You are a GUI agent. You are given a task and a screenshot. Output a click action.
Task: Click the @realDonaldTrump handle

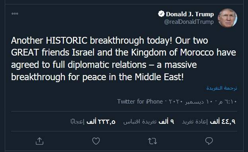pyautogui.click(x=189, y=22)
